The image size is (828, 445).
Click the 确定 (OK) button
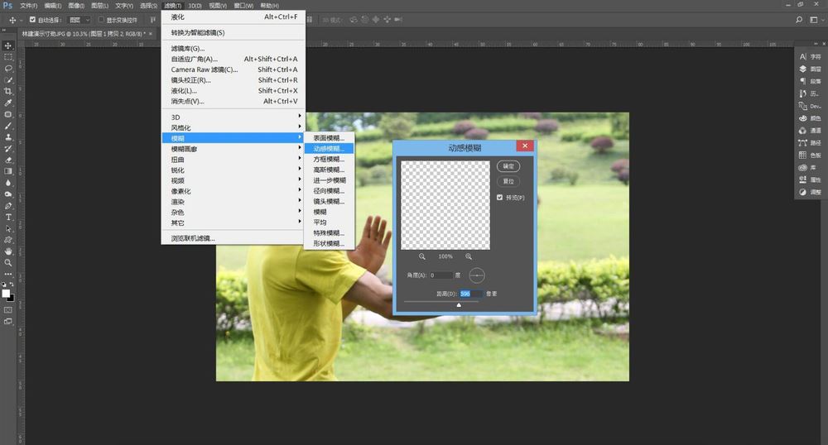point(508,166)
